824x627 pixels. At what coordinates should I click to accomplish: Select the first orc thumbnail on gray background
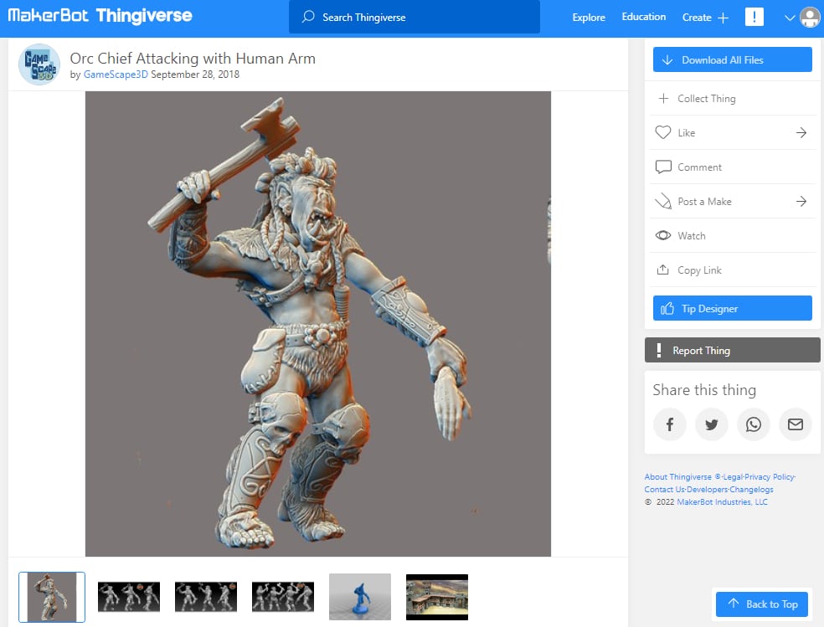(52, 597)
